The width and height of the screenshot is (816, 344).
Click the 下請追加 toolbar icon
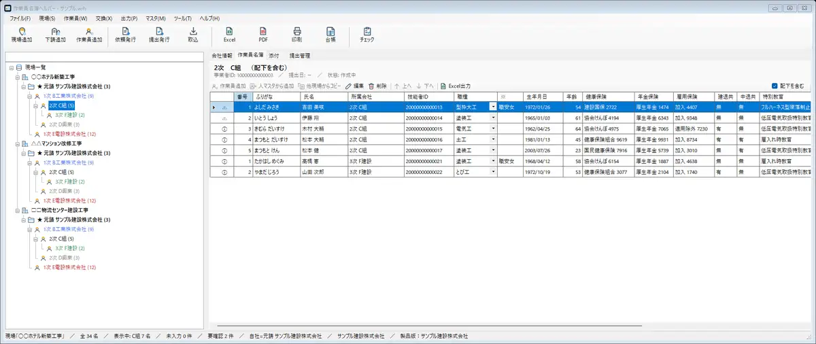click(56, 31)
